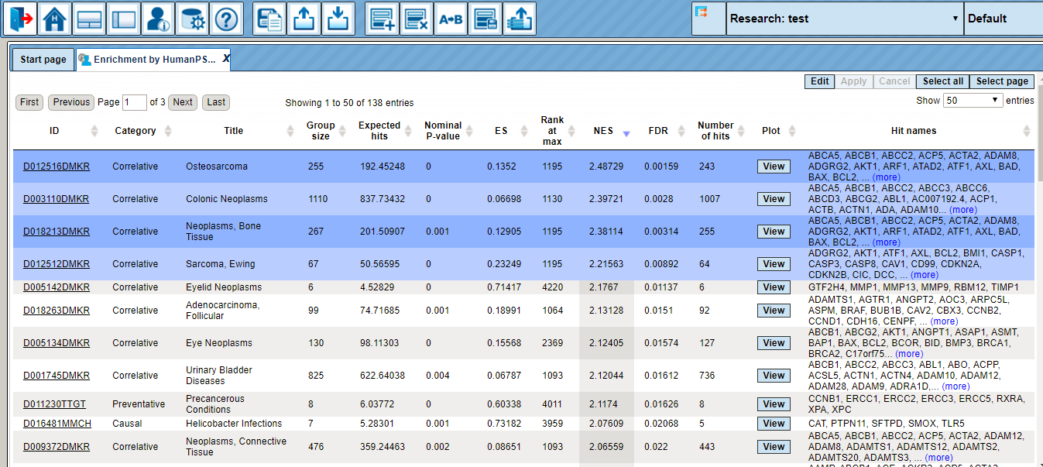Open the database settings gear icon
The height and width of the screenshot is (467, 1043).
click(x=192, y=19)
